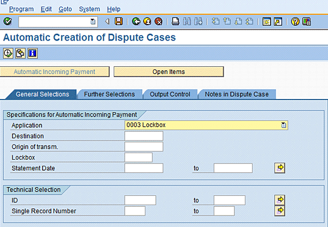The image size is (328, 227).
Task: Open multiple selection for Statement Date
Action: pyautogui.click(x=280, y=168)
